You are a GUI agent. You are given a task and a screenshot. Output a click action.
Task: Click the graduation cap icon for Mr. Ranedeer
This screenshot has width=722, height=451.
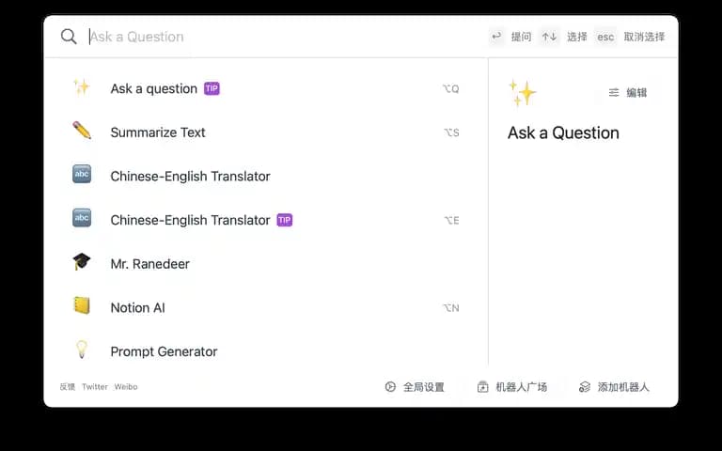tap(82, 263)
